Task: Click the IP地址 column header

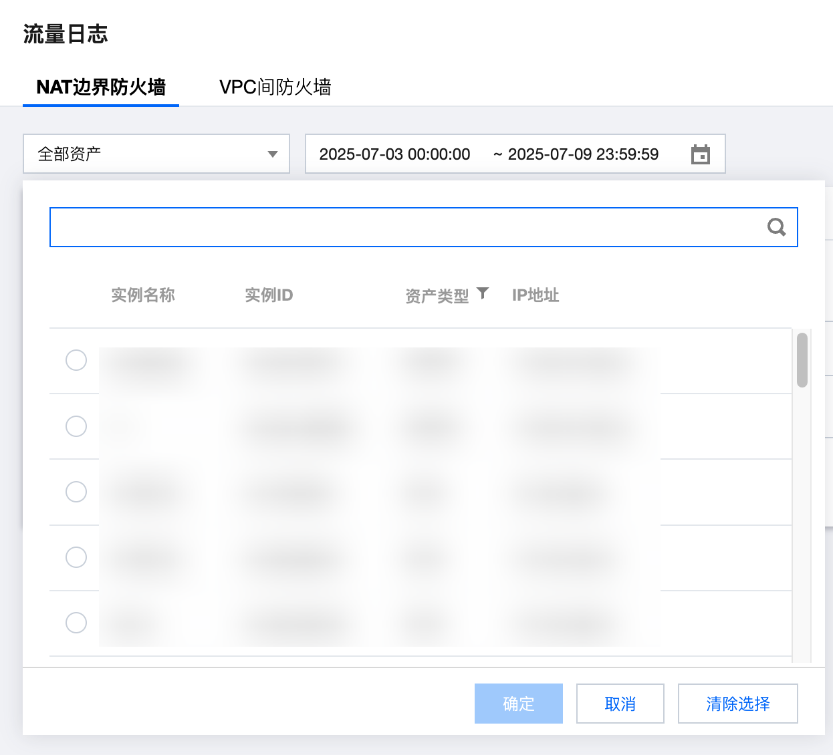Action: click(535, 295)
